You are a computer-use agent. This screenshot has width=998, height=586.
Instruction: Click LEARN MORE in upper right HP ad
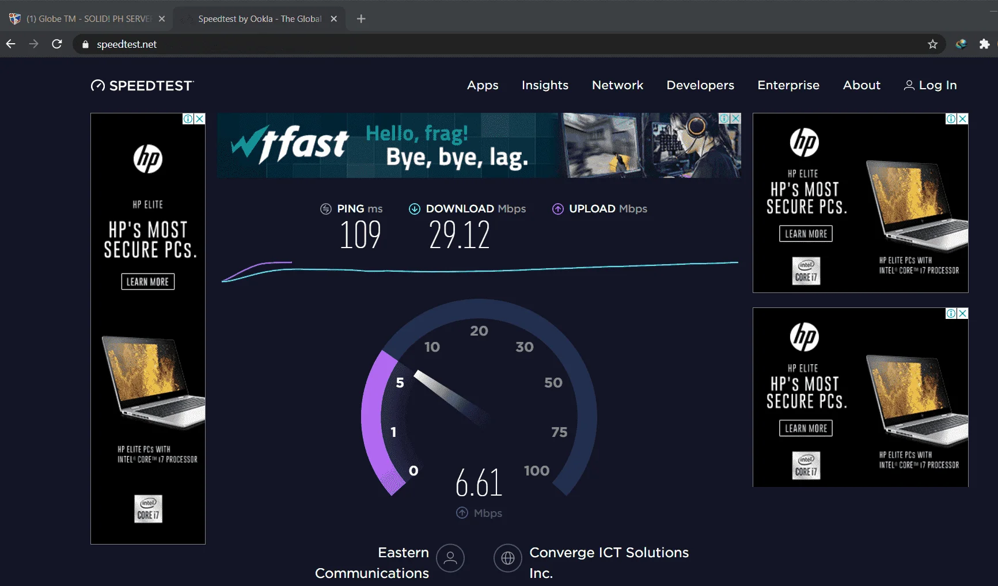(806, 234)
